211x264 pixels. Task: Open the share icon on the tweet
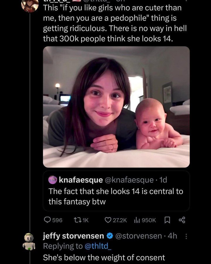(x=182, y=220)
